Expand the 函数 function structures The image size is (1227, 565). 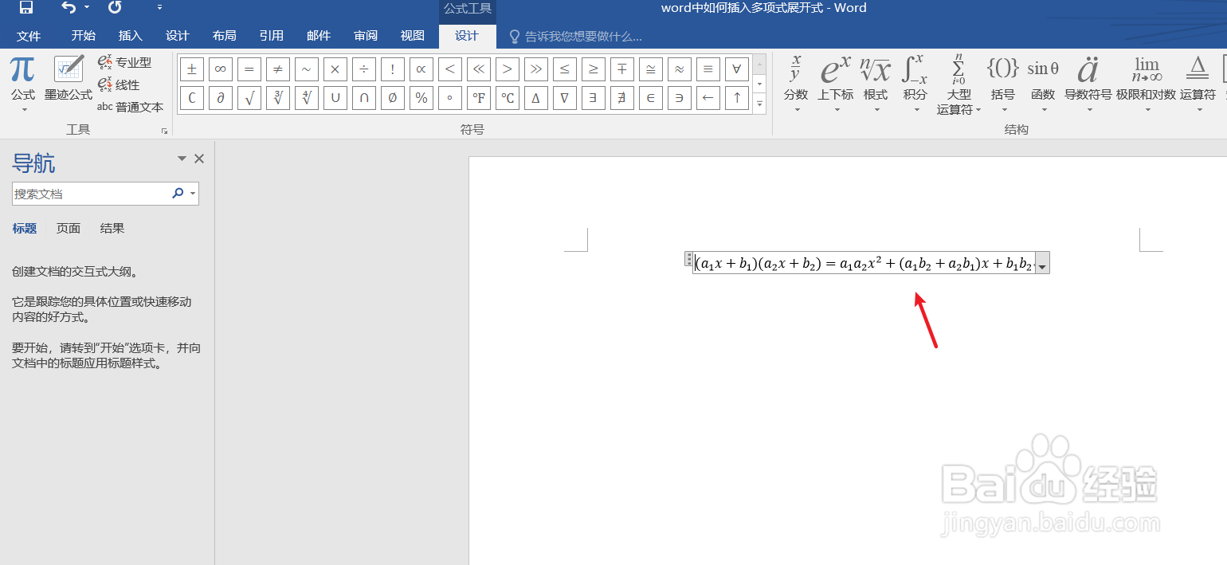(1043, 84)
